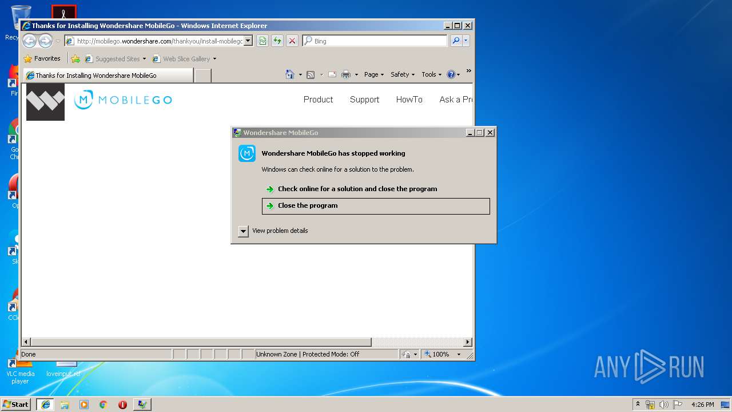Open the Support navigation item

[364, 100]
